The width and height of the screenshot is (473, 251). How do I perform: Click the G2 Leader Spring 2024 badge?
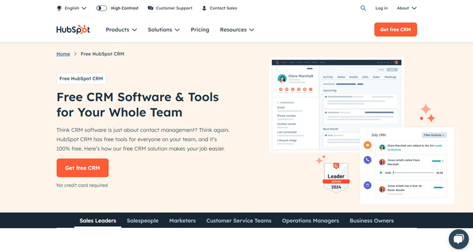click(x=336, y=178)
